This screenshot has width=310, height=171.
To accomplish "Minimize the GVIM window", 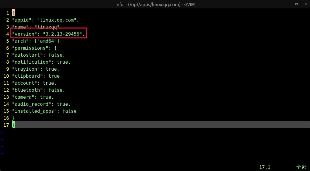I will tap(287, 4).
